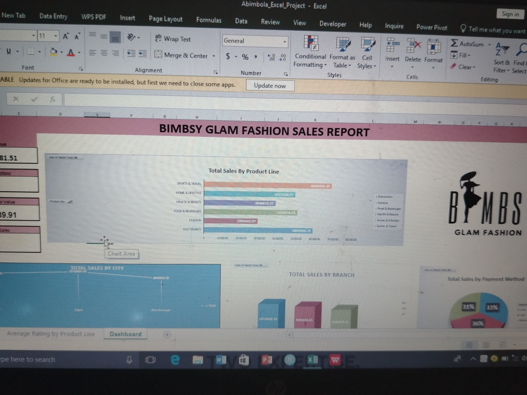This screenshot has height=395, width=527.
Task: Open the Alignment dialog launcher
Action: (216, 73)
